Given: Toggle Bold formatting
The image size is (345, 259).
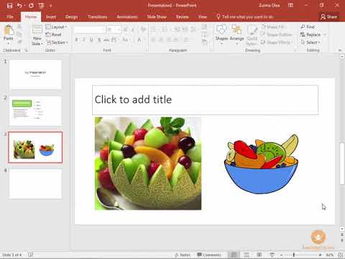Looking at the screenshot, I should click(76, 40).
